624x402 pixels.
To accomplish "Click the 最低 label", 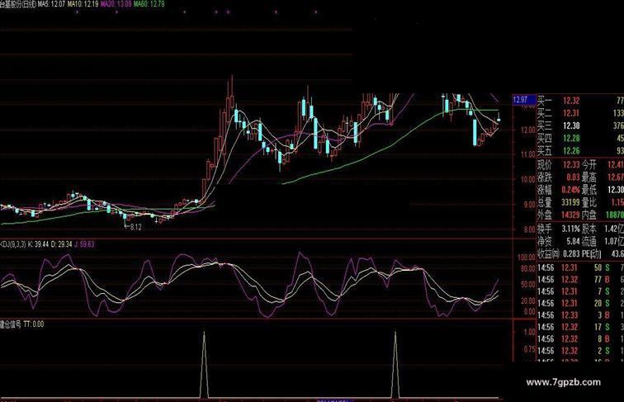I will coord(589,190).
